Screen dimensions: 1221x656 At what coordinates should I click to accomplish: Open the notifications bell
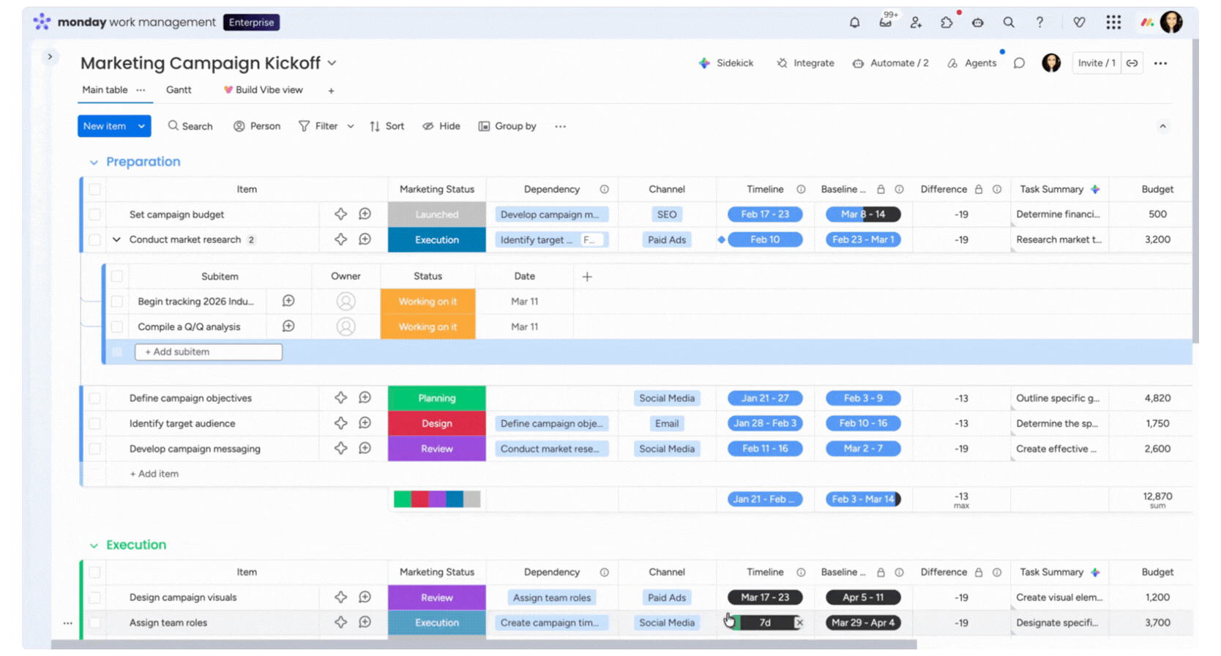[x=854, y=23]
